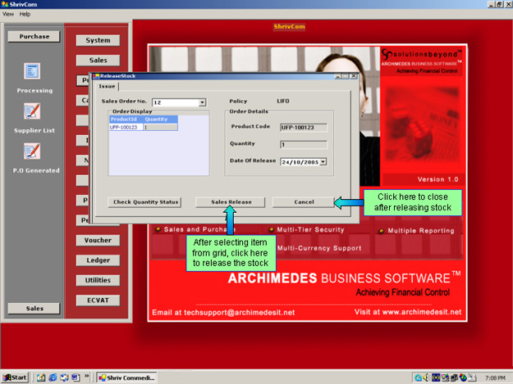Click the Windows Start button
513x384 pixels.
coord(16,377)
